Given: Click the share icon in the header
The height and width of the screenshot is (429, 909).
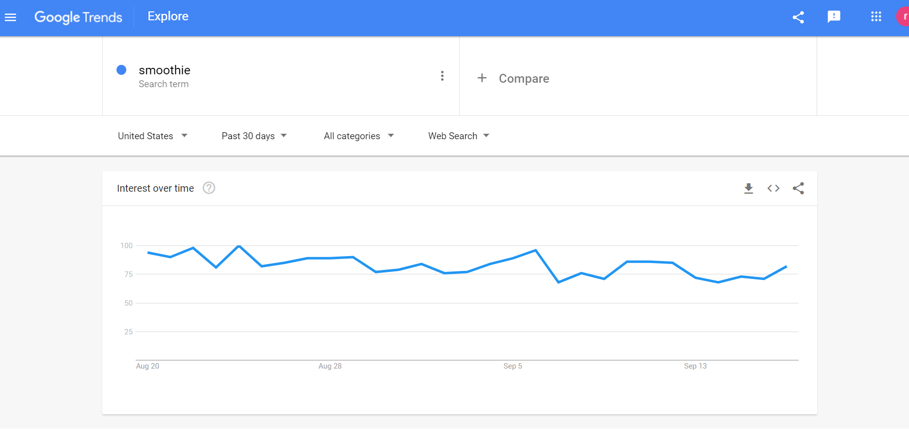Looking at the screenshot, I should (798, 17).
